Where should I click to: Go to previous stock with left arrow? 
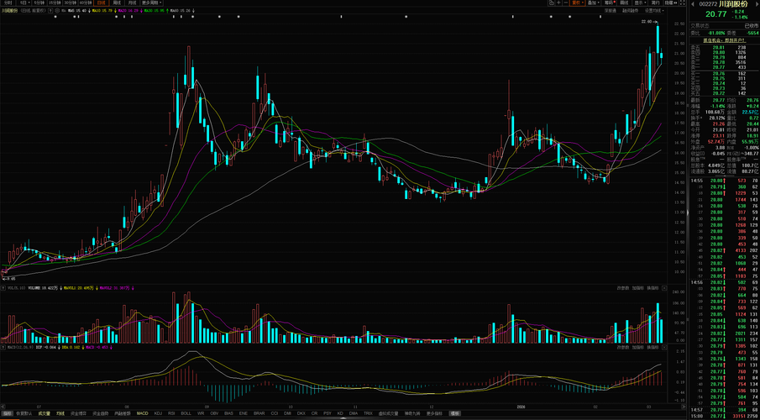[693, 4]
